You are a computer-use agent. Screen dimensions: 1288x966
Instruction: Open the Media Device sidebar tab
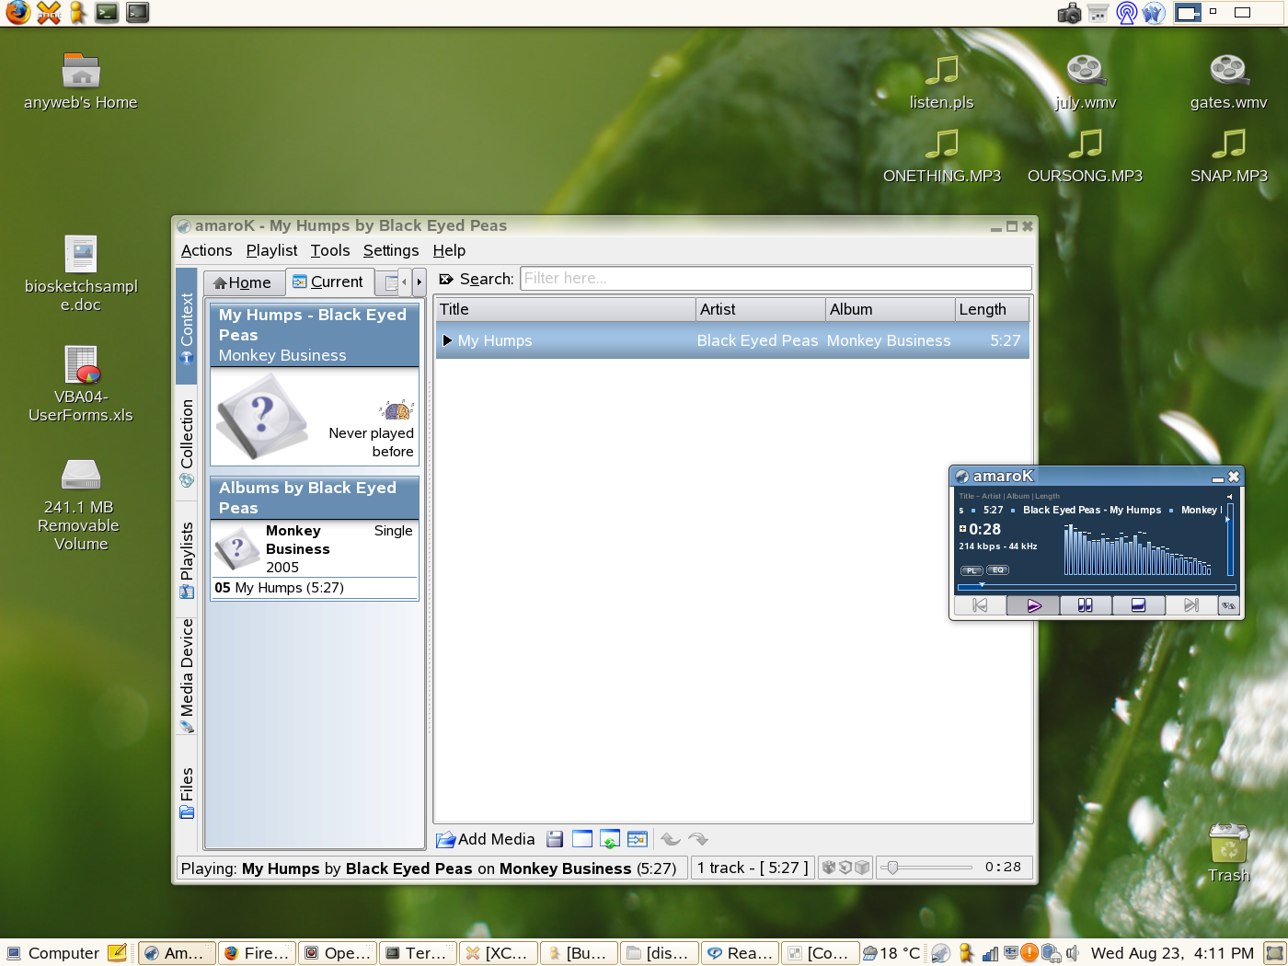187,676
